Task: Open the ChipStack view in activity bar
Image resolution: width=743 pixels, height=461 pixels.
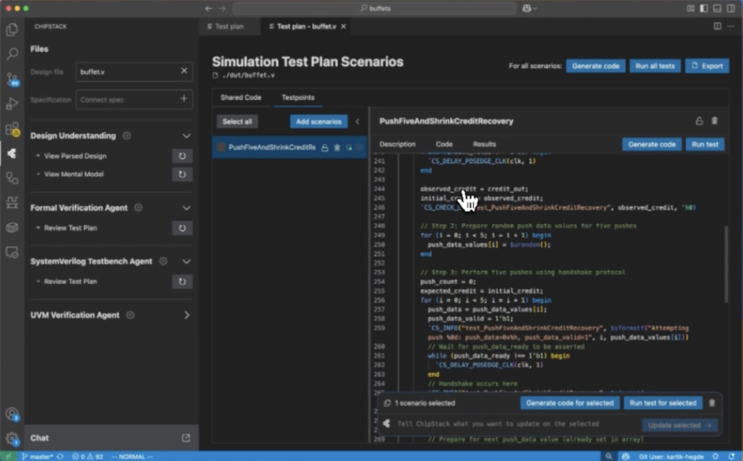Action: [12, 154]
